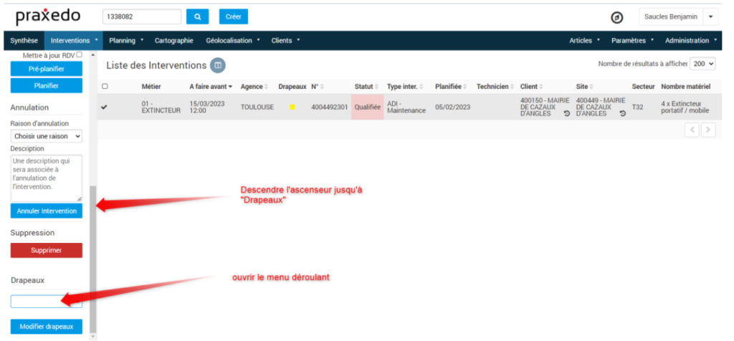Screen dimensions: 734x341
Task: Click the yellow flag in Drapeaux column
Action: [x=292, y=107]
